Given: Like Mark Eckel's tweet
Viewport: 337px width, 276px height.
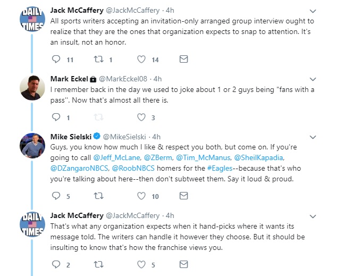Looking at the screenshot, I should 141,118.
